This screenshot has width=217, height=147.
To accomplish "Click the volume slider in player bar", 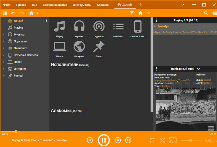I will 190,140.
